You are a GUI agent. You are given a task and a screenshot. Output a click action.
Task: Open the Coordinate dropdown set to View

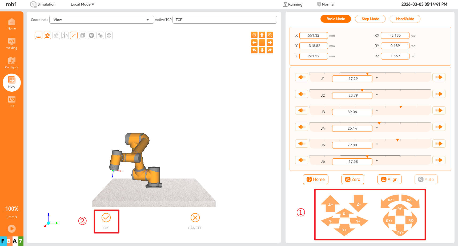[101, 20]
